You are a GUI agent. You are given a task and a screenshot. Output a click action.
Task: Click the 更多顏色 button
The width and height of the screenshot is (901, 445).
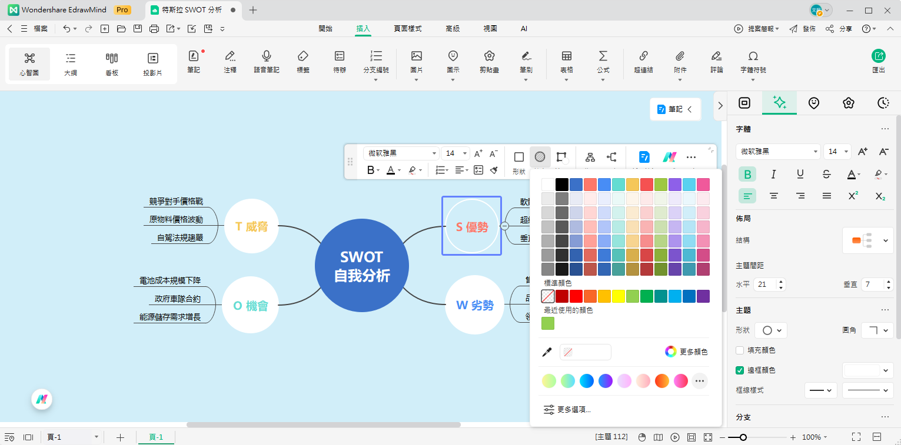pos(692,352)
